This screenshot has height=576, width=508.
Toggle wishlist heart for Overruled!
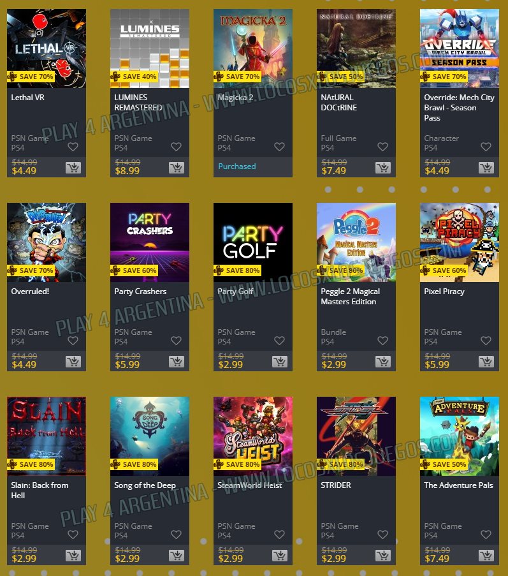click(x=73, y=341)
